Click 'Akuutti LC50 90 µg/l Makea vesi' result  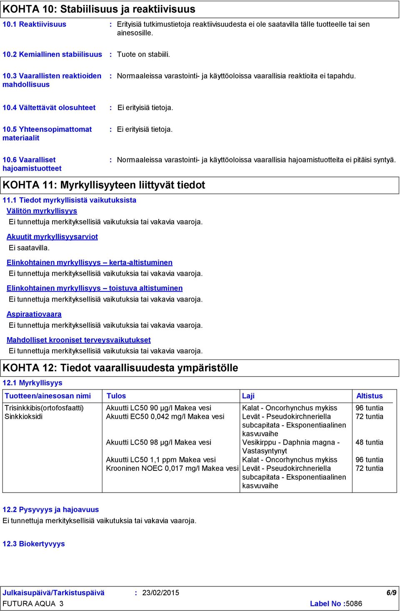[x=158, y=408]
